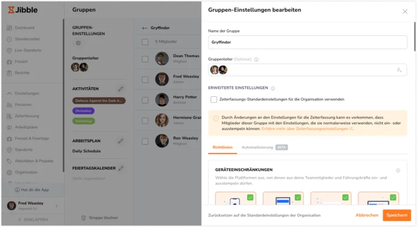
Task: Open Standorte icon in sidebar
Action: point(9,150)
